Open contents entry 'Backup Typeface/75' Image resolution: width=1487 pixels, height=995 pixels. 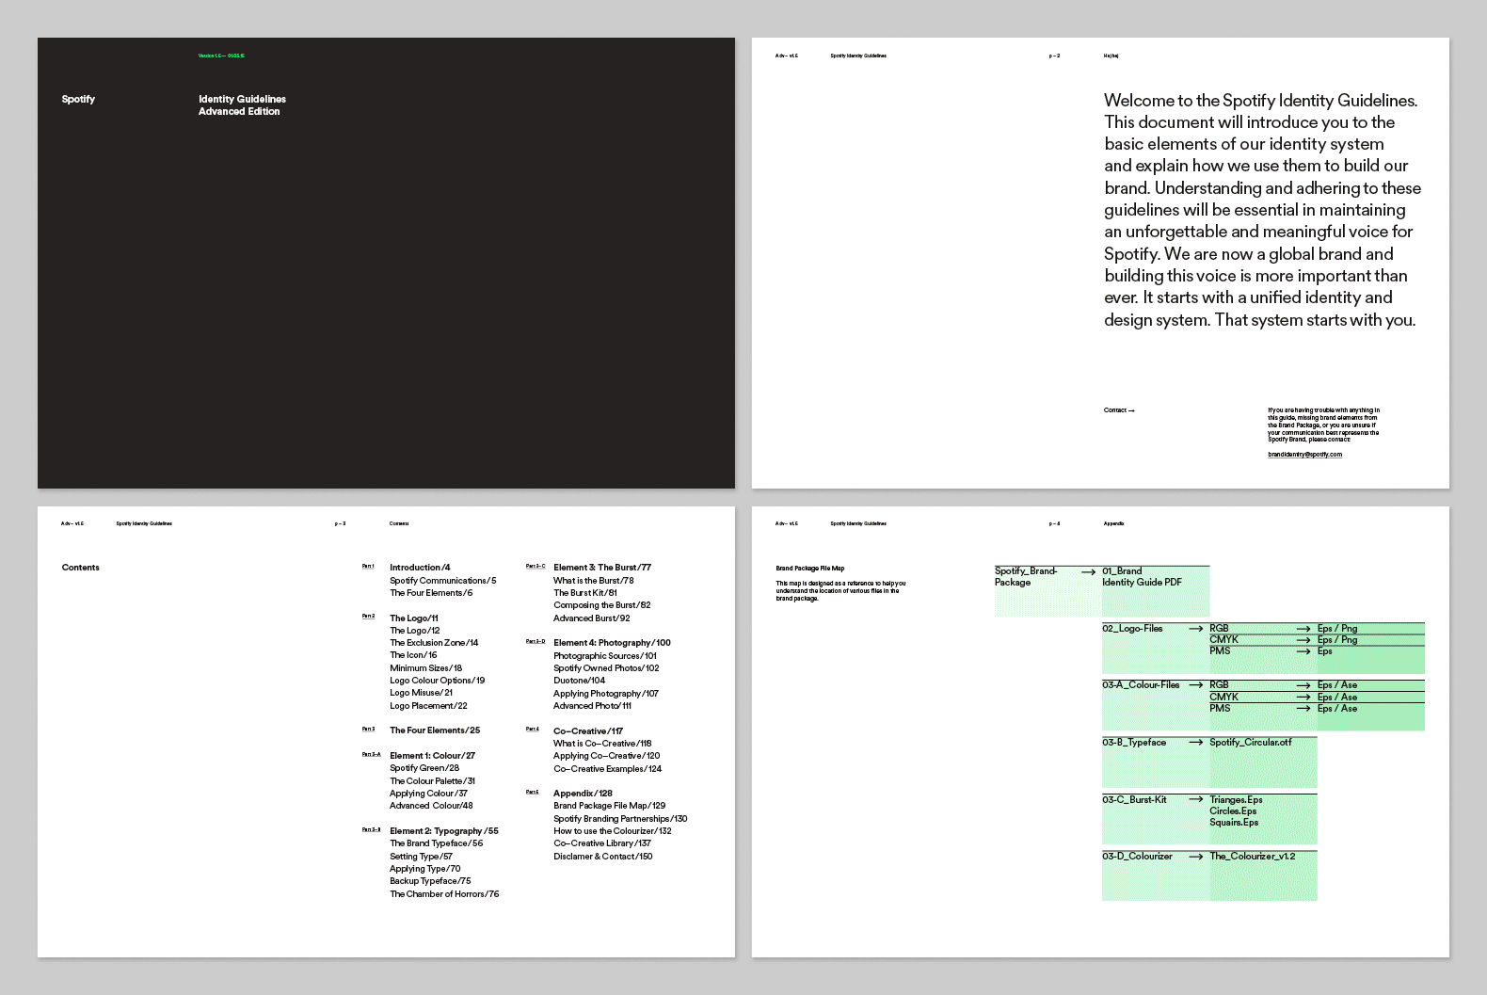click(x=430, y=881)
